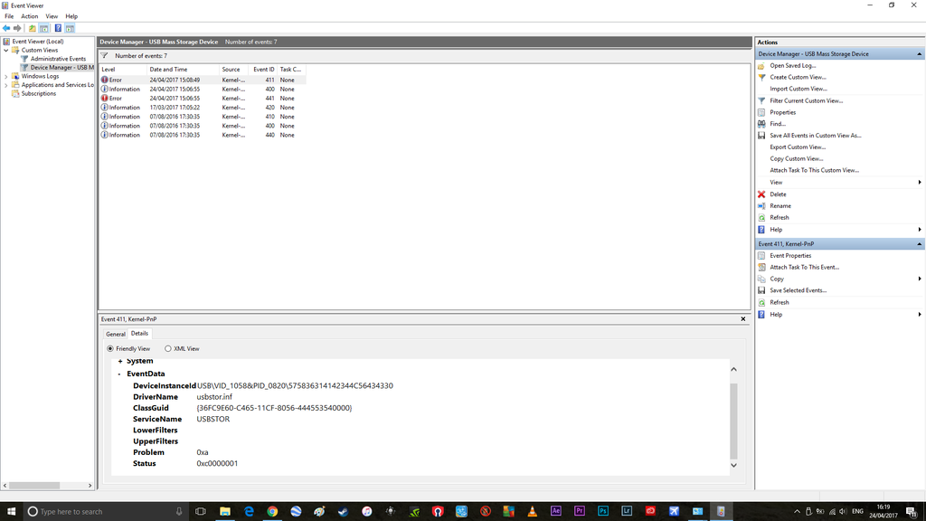The height and width of the screenshot is (521, 926).
Task: Open the File menu
Action: pyautogui.click(x=9, y=16)
